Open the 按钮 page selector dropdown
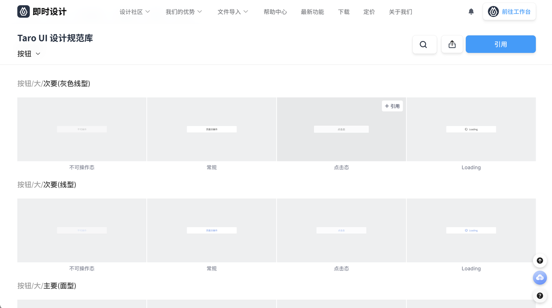 (x=29, y=54)
